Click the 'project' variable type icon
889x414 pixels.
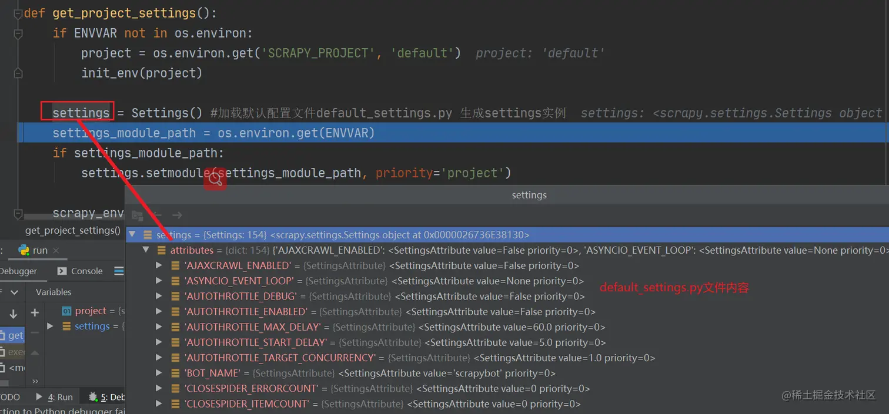click(66, 311)
